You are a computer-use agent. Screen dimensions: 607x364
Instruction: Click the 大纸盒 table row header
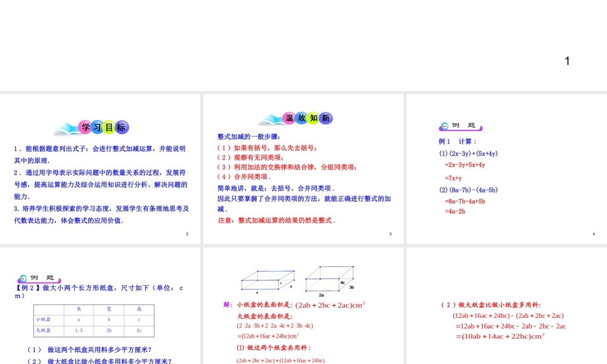(42, 330)
